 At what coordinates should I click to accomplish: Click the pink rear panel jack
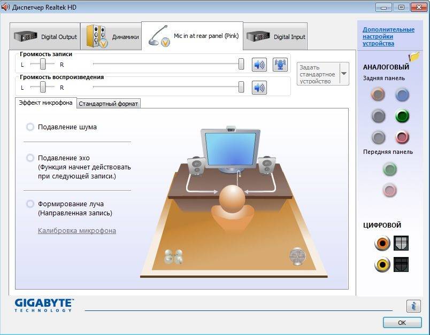(x=402, y=137)
